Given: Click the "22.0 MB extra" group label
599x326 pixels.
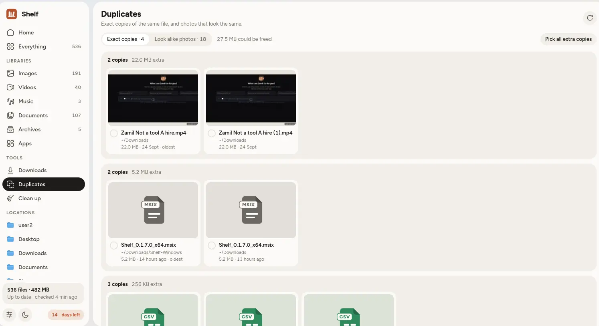Looking at the screenshot, I should [x=148, y=60].
